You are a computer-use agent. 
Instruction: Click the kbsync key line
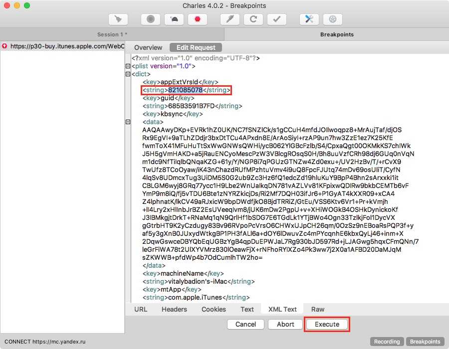[x=173, y=114]
